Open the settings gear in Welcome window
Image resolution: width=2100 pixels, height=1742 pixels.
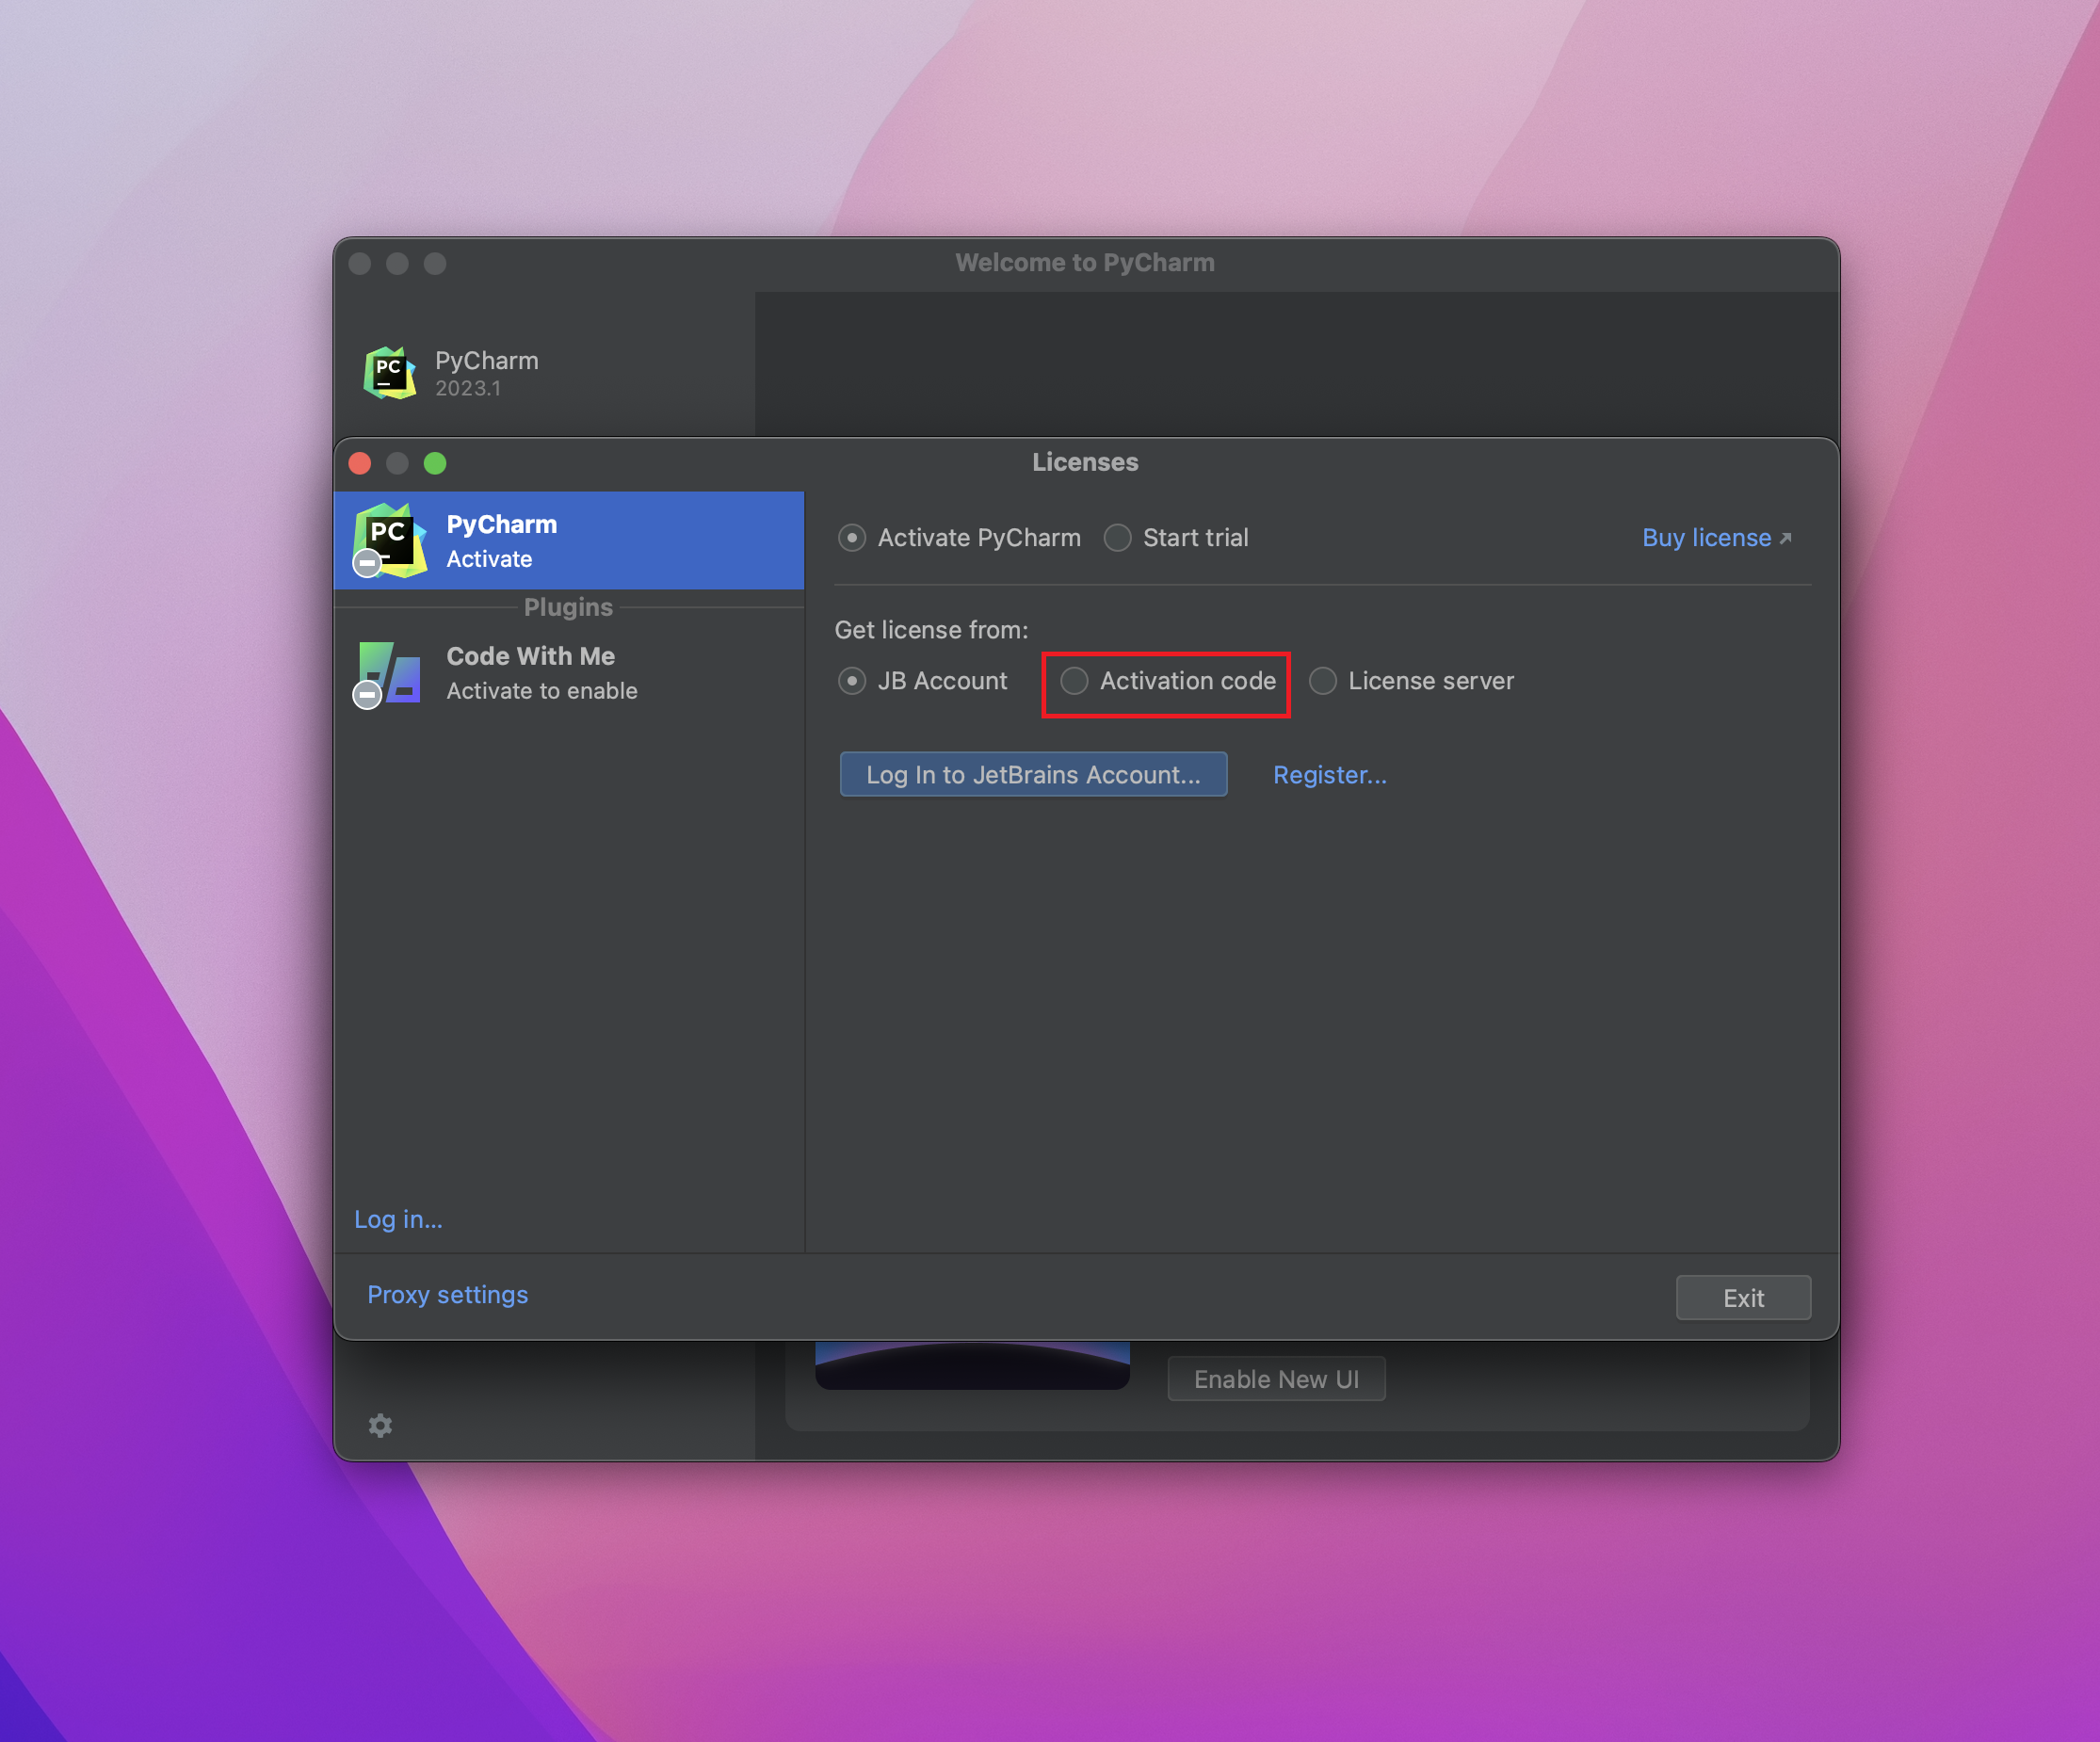pos(380,1425)
